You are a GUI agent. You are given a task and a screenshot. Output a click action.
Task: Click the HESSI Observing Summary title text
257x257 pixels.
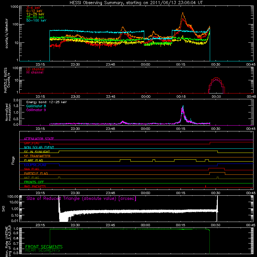tap(136, 3)
